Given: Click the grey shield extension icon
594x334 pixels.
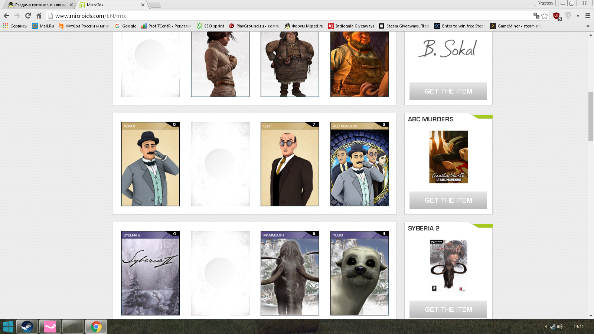Looking at the screenshot, I should click(568, 16).
